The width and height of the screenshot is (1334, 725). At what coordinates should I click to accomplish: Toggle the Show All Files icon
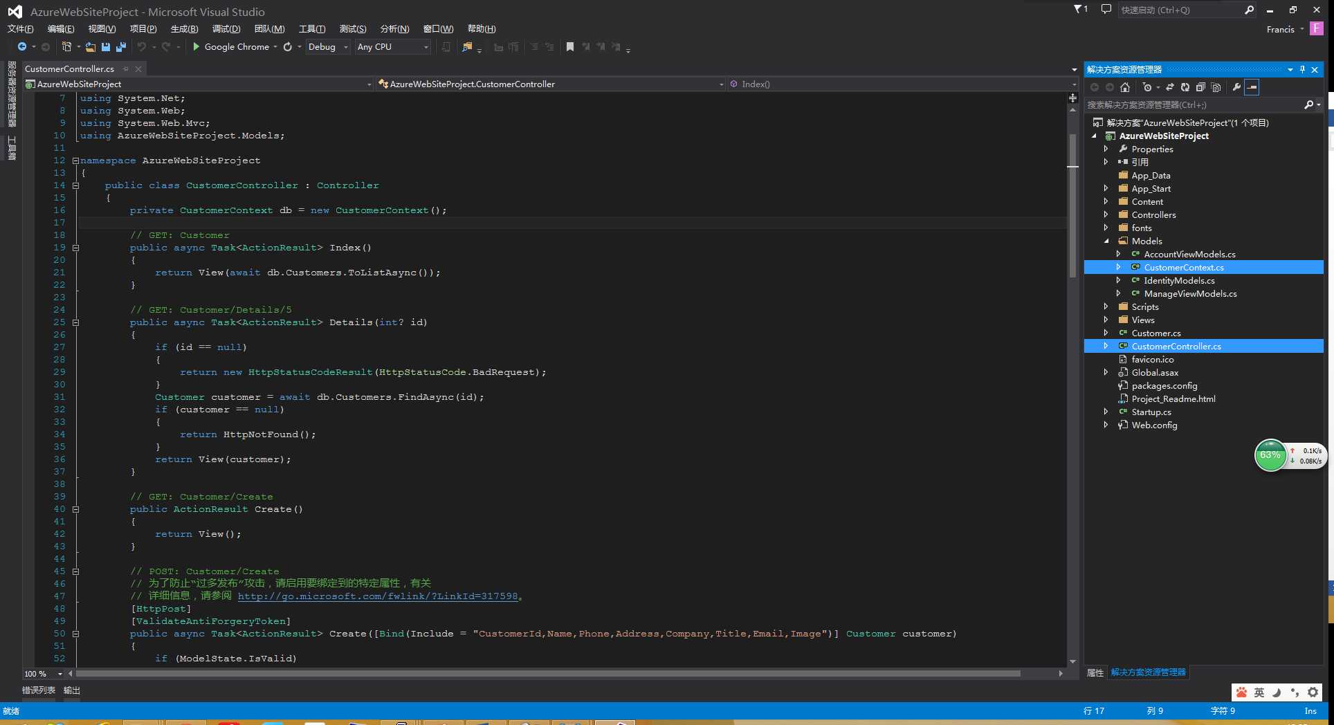[x=1216, y=87]
